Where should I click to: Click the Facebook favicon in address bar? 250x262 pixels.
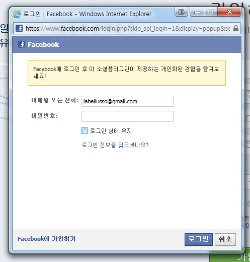pyautogui.click(x=19, y=28)
